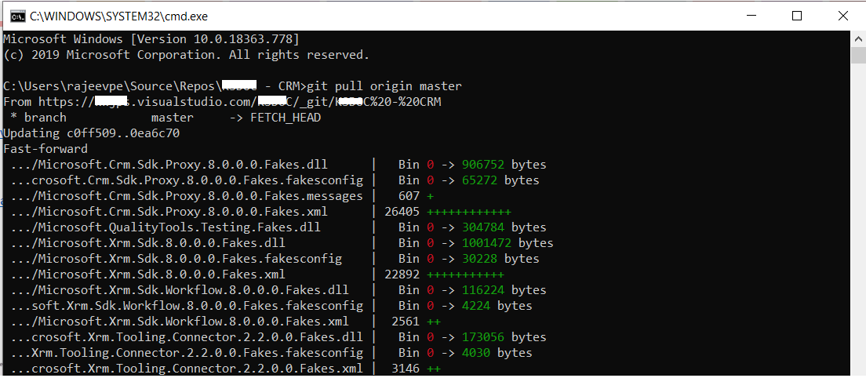Click file name crosoft.Xrm.Tooling.Connector.2.2.0.0.Fakes.xml

tap(187, 368)
